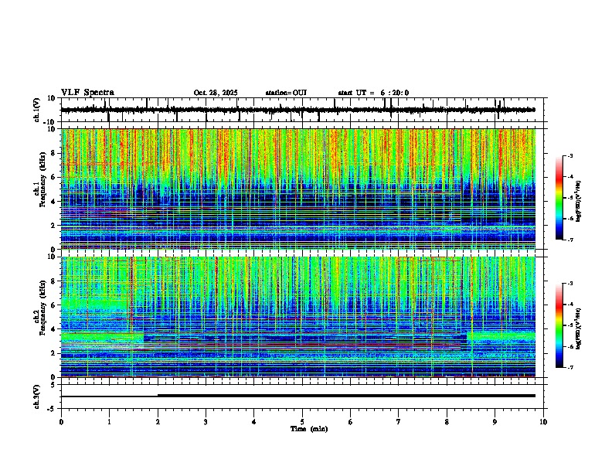
Task: Click the "9" tick on the Time axis
Action: click(x=495, y=422)
